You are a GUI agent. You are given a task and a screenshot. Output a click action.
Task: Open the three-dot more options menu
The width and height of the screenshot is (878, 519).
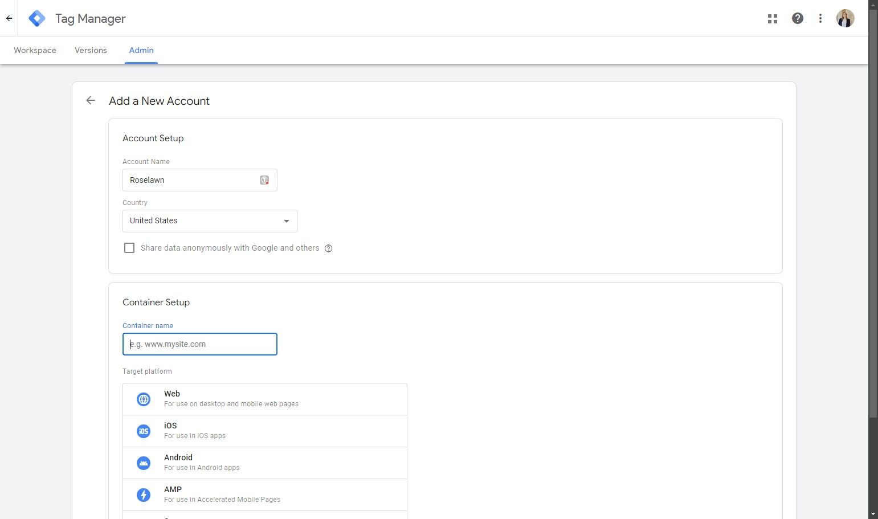(820, 18)
